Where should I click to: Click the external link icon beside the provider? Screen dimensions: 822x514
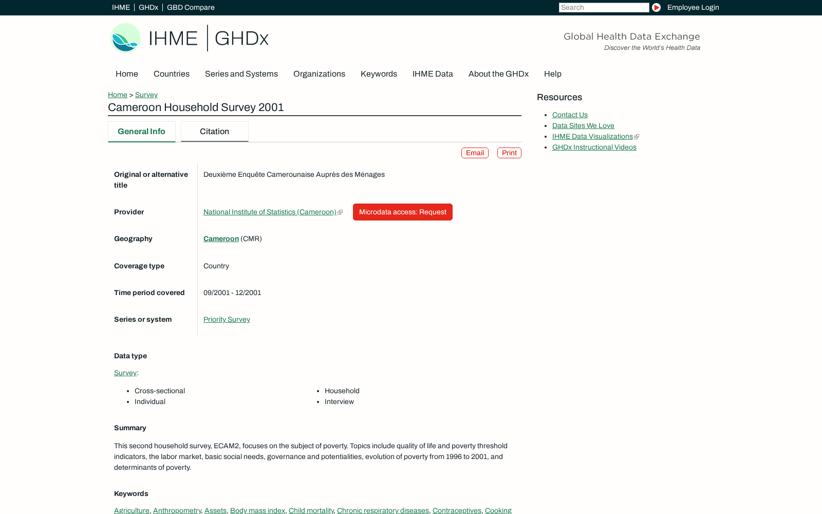[x=340, y=212]
